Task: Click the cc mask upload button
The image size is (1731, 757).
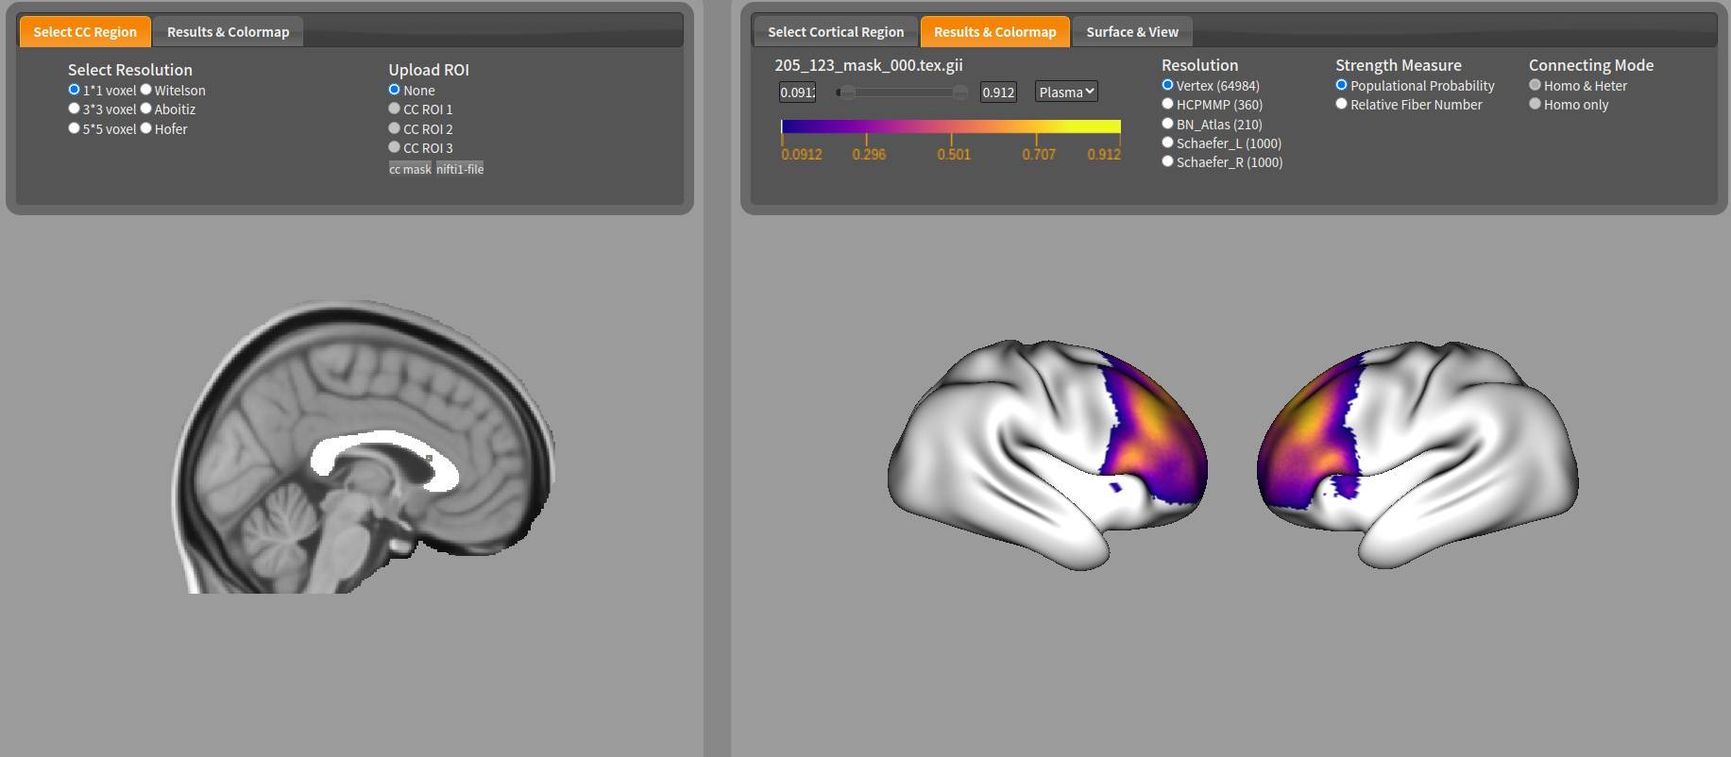Action: pyautogui.click(x=410, y=169)
